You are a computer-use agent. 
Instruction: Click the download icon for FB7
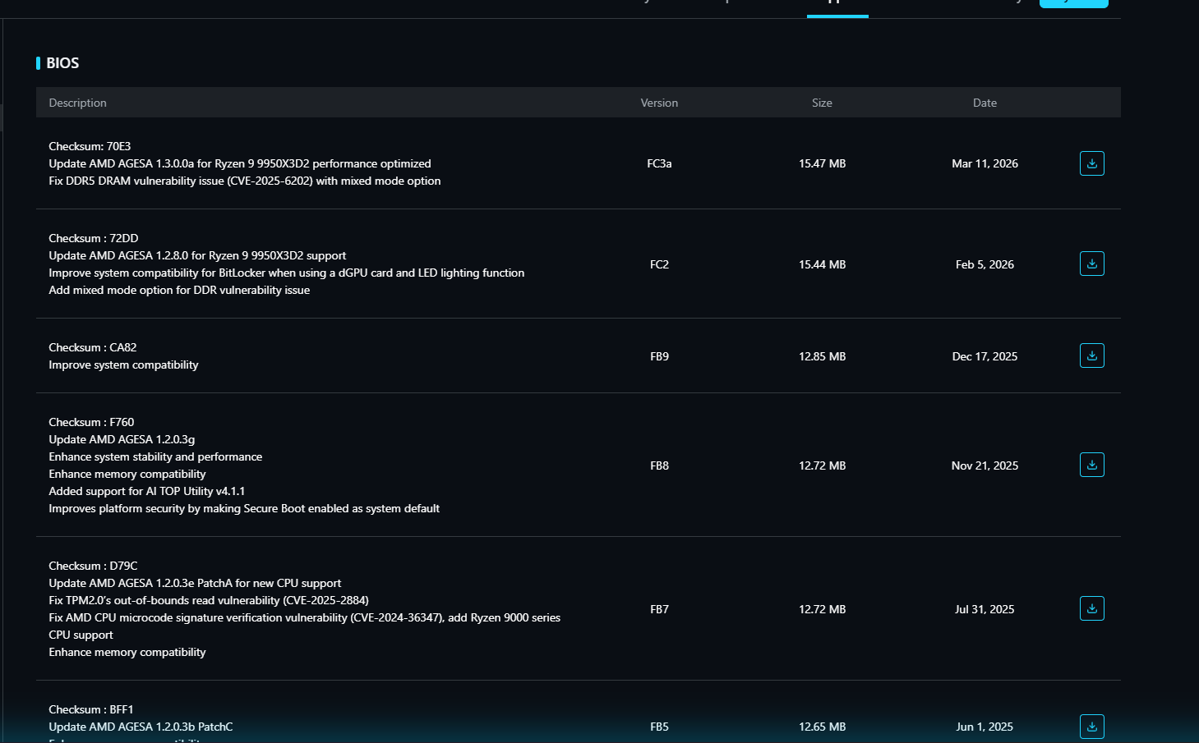1091,608
